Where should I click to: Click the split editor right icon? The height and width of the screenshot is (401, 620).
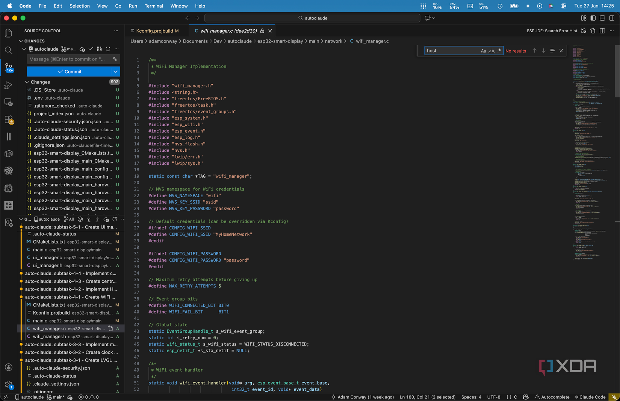click(602, 31)
